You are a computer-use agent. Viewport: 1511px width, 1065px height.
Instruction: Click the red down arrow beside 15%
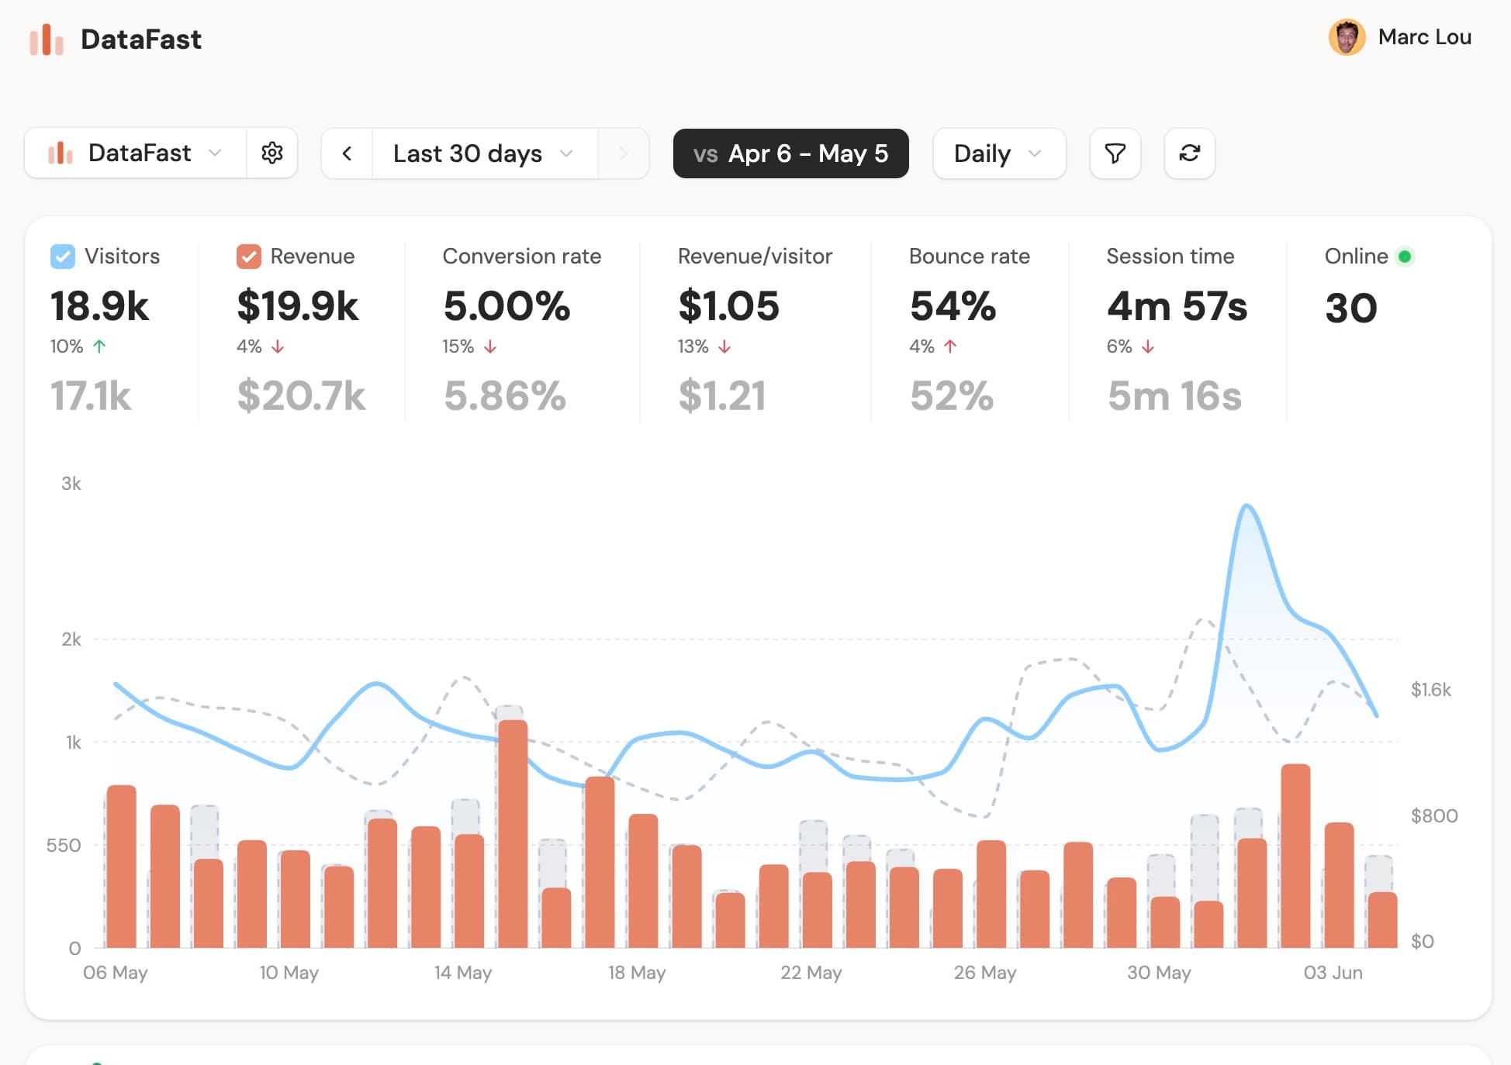pyautogui.click(x=490, y=346)
